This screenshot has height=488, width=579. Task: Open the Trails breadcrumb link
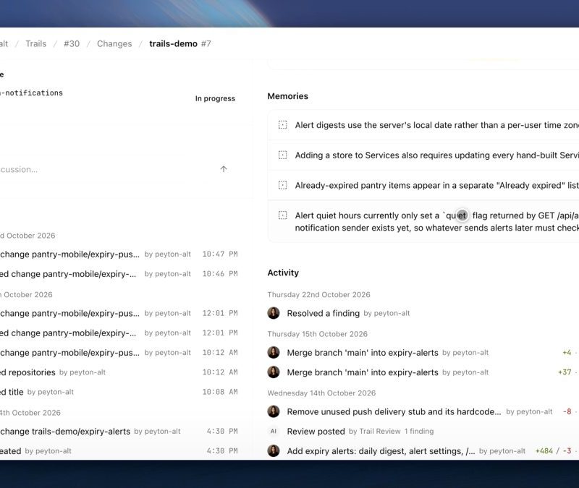(x=35, y=43)
